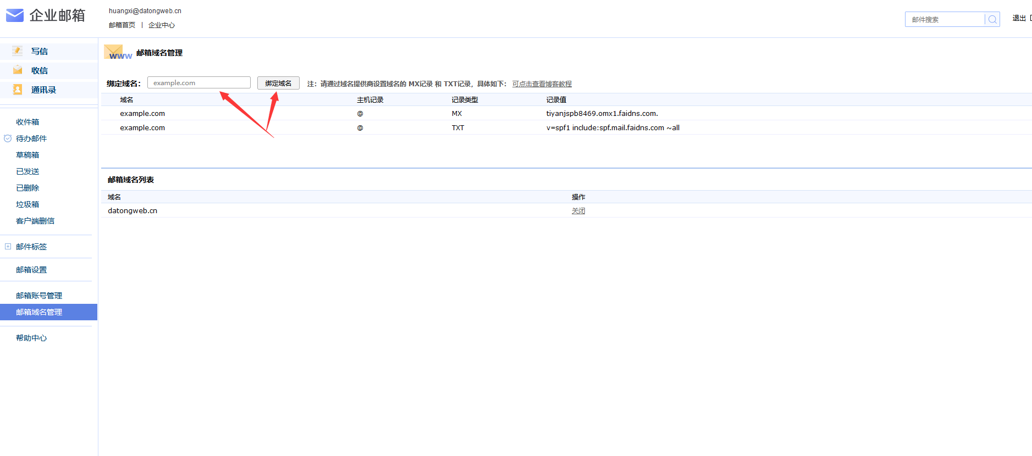
Task: Click the inbox envelope icon
Action: [x=18, y=70]
